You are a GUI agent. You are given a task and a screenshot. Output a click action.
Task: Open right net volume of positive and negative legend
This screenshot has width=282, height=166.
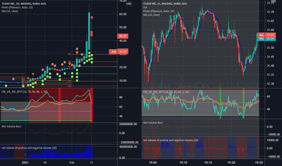[x=171, y=140]
